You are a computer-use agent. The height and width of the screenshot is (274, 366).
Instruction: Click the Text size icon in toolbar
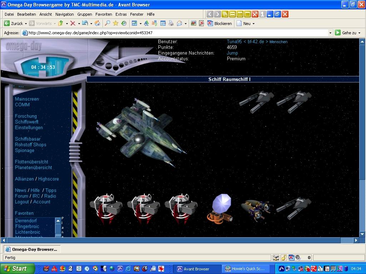[x=146, y=23]
